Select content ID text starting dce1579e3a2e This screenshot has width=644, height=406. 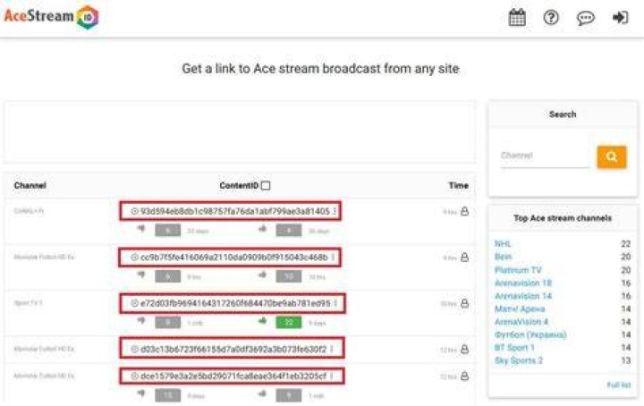click(233, 376)
